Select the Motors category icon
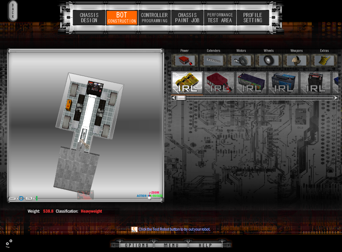The width and height of the screenshot is (342, 252). click(x=241, y=60)
